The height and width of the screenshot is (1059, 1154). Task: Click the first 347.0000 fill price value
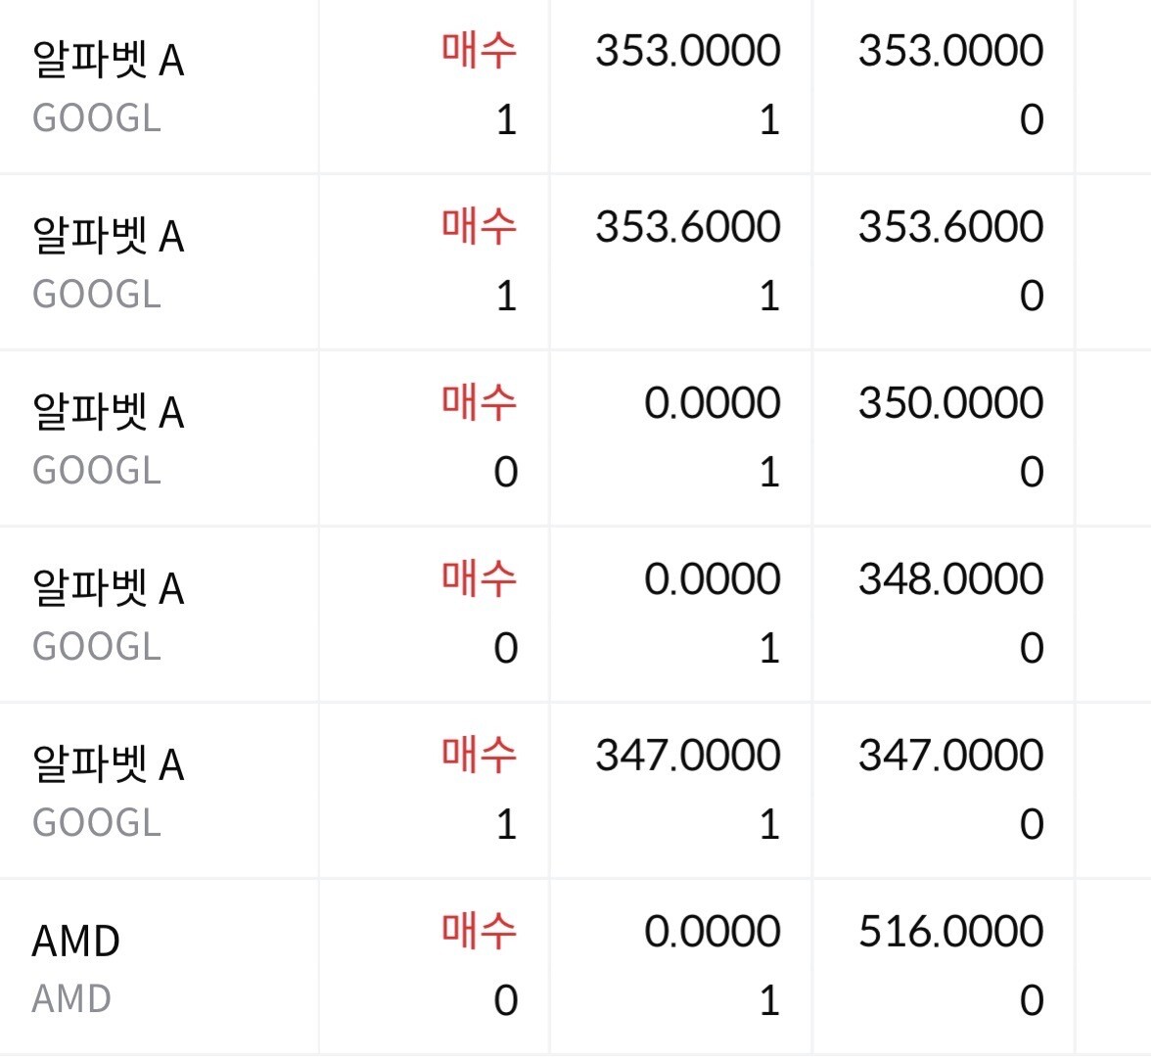[688, 756]
